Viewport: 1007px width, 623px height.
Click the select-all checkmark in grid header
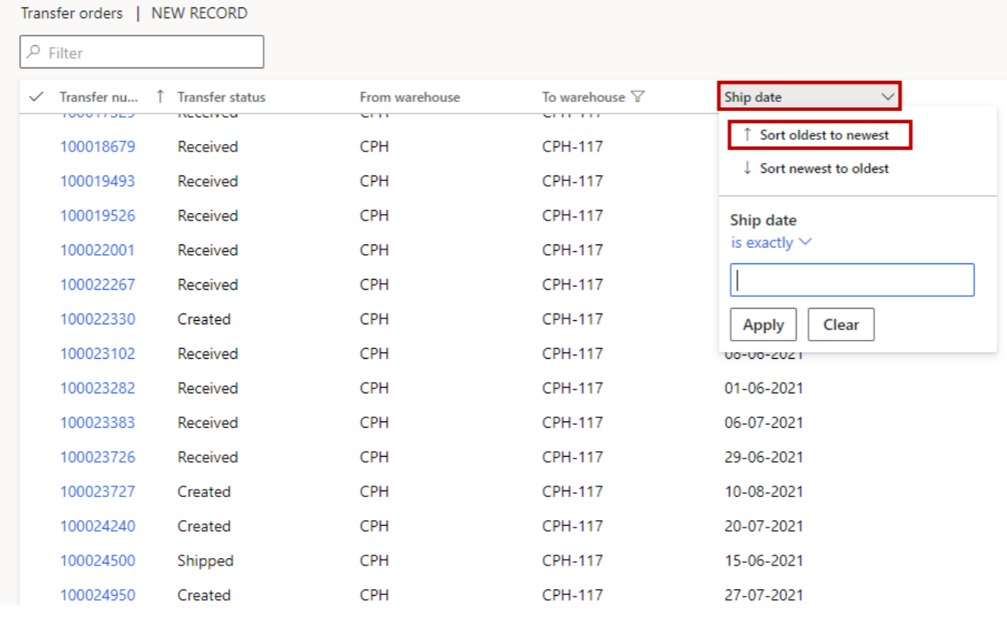(35, 97)
